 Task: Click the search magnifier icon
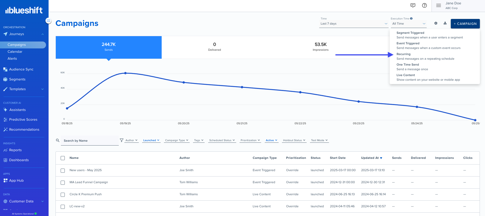58,140
